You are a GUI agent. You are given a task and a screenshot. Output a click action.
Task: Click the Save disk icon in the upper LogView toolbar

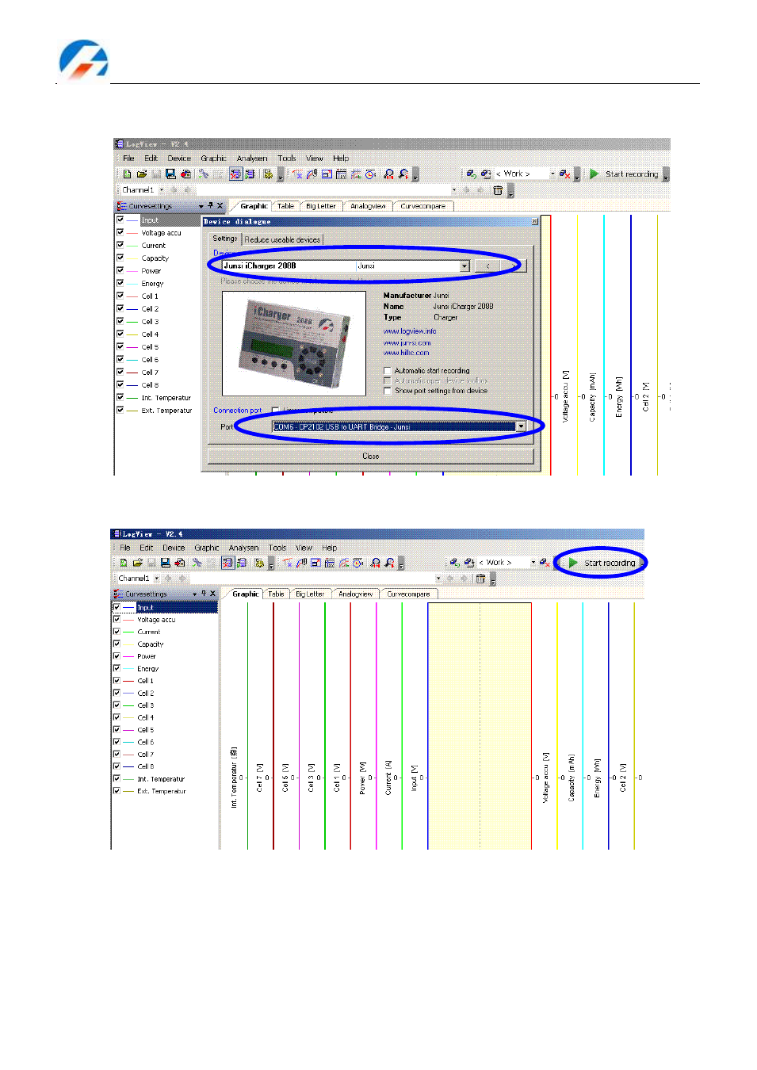point(170,174)
